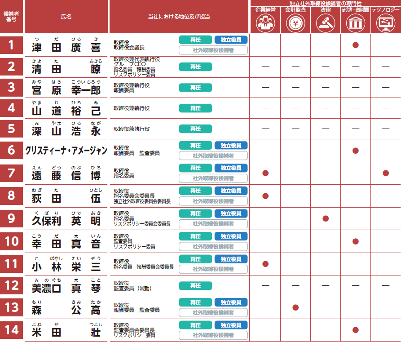Click 監査委員会委員長 text in 米田壮's row

pos(134,330)
